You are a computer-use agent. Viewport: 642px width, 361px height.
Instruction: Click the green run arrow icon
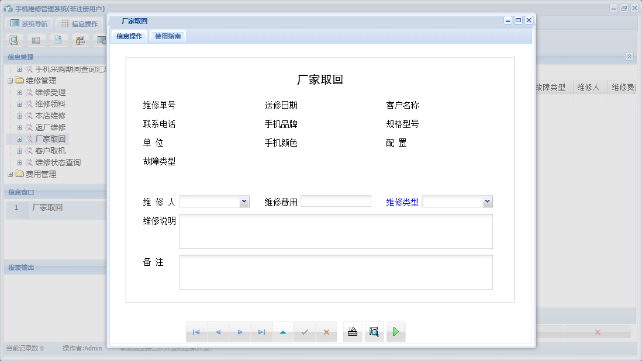click(396, 331)
